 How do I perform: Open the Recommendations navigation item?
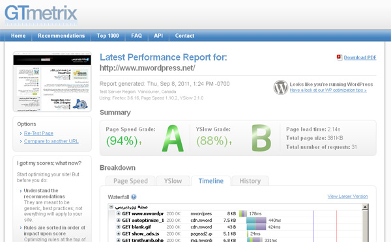point(61,36)
